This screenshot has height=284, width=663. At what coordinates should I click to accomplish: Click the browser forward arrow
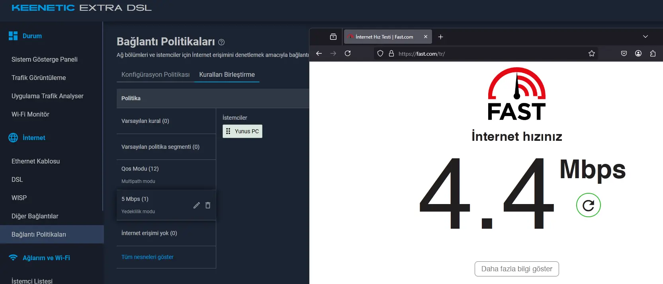click(x=333, y=53)
